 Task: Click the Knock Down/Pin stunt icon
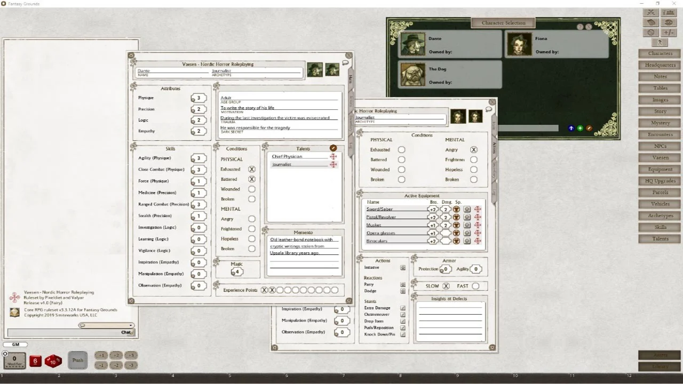(403, 334)
